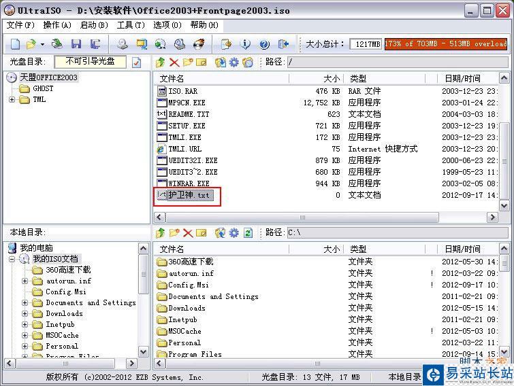Click New Folder icon in disc pane toolbar
Screen dimensions: 514x386
[188, 62]
